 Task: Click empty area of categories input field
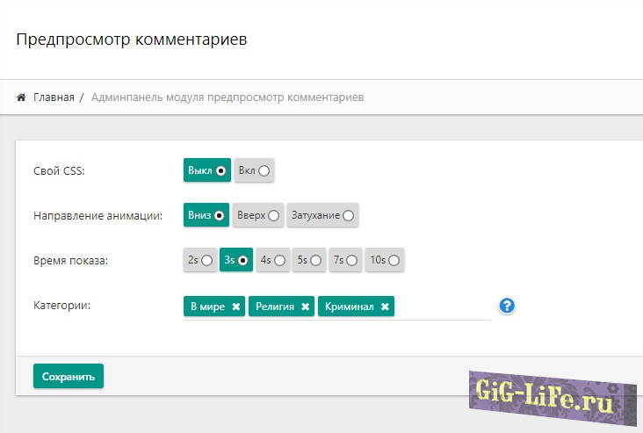tap(444, 307)
